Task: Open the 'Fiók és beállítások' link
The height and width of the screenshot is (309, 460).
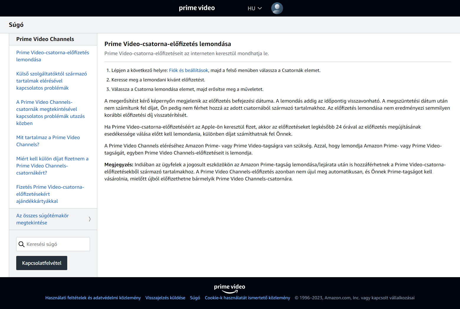Action: point(188,70)
